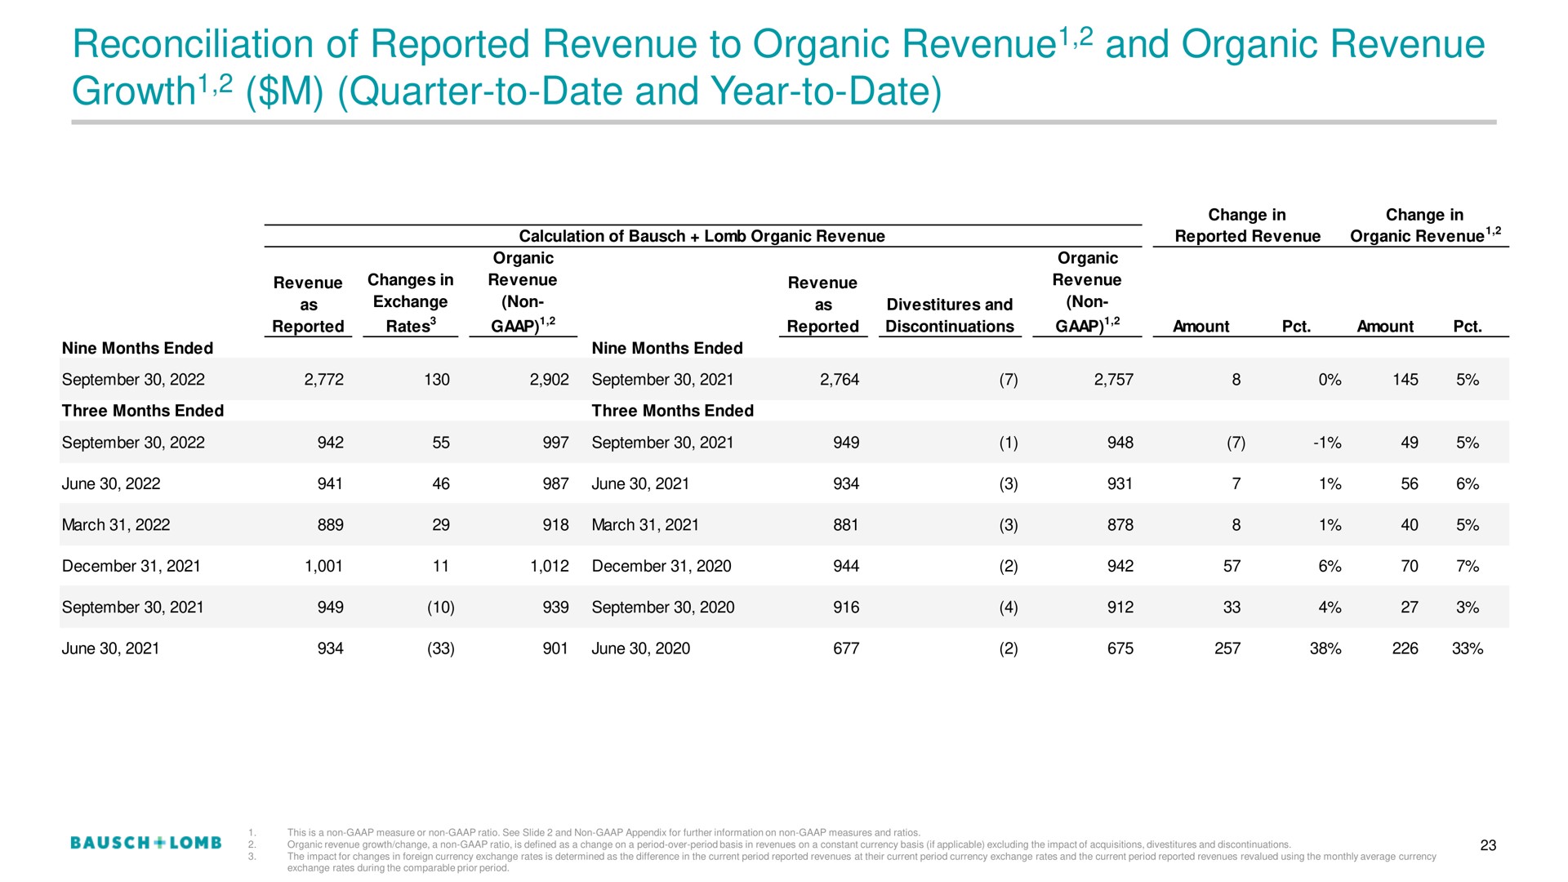The image size is (1568, 882).
Task: Click the right Nine Months Ended heading
Action: (x=667, y=349)
